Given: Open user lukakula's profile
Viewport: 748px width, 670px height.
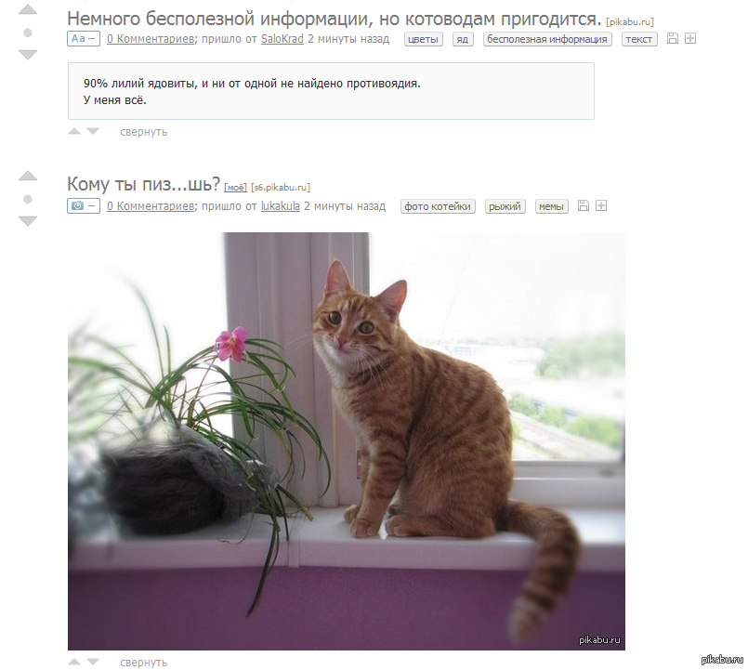Looking at the screenshot, I should pyautogui.click(x=280, y=205).
